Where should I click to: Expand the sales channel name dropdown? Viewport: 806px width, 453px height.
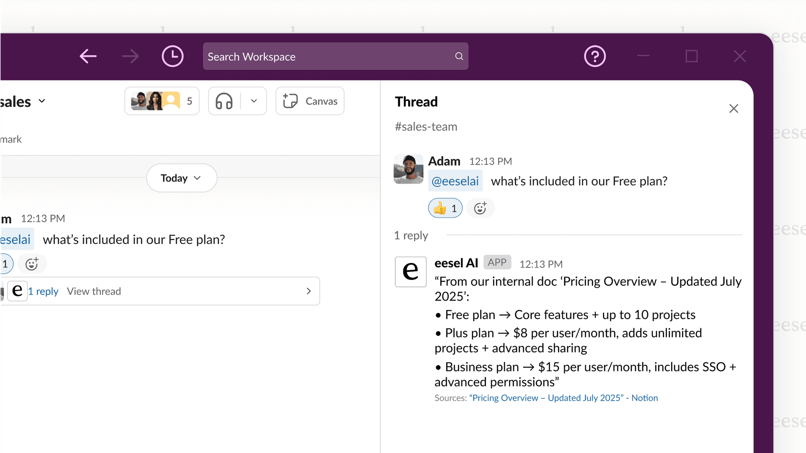pyautogui.click(x=42, y=101)
